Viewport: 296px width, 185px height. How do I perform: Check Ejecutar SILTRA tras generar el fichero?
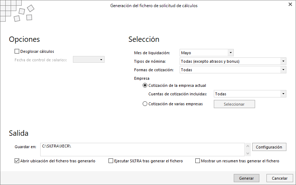tap(111, 161)
